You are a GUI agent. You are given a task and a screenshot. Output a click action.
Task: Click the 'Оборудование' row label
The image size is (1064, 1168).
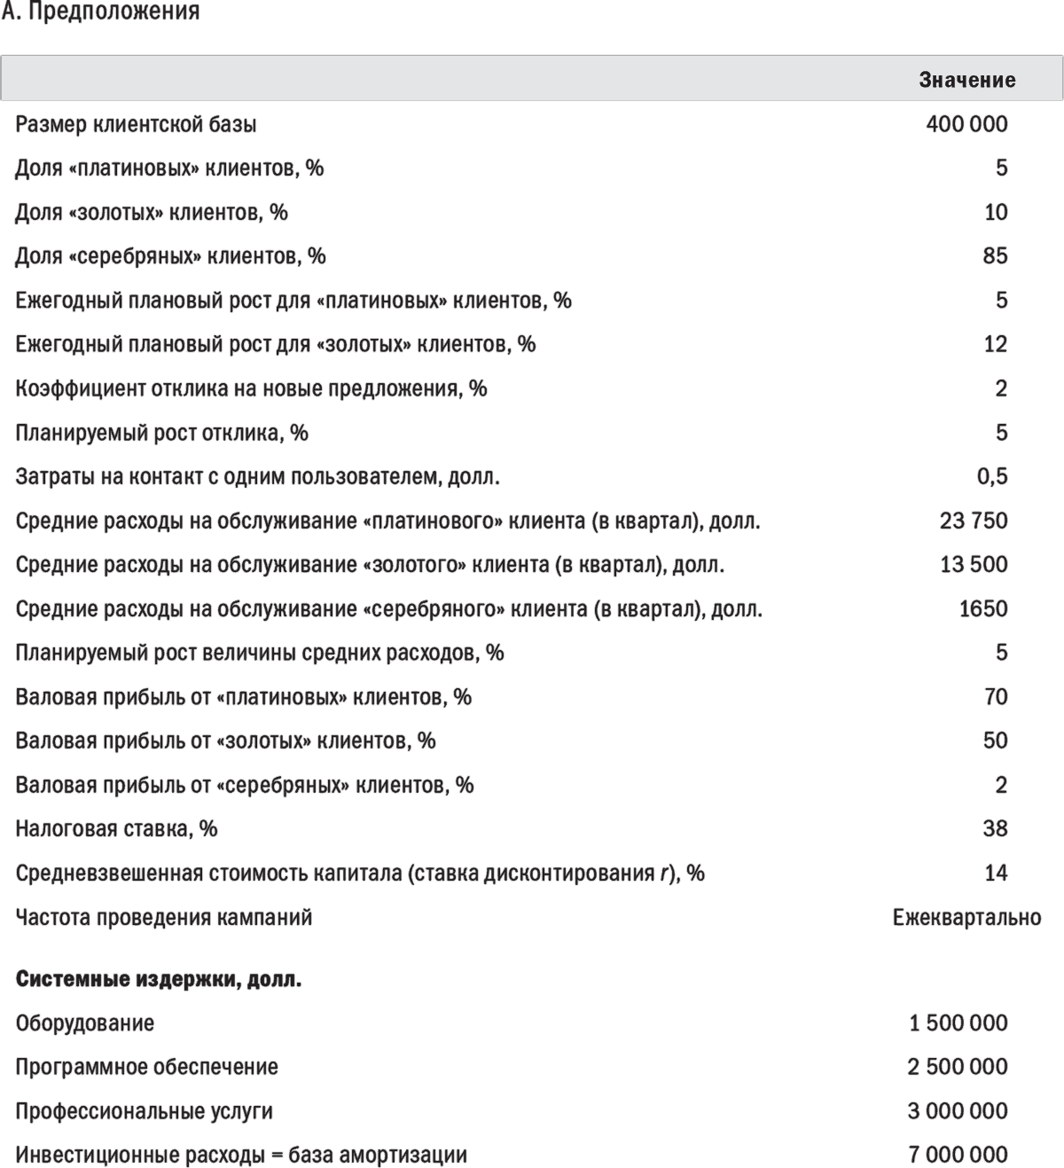(x=85, y=1023)
